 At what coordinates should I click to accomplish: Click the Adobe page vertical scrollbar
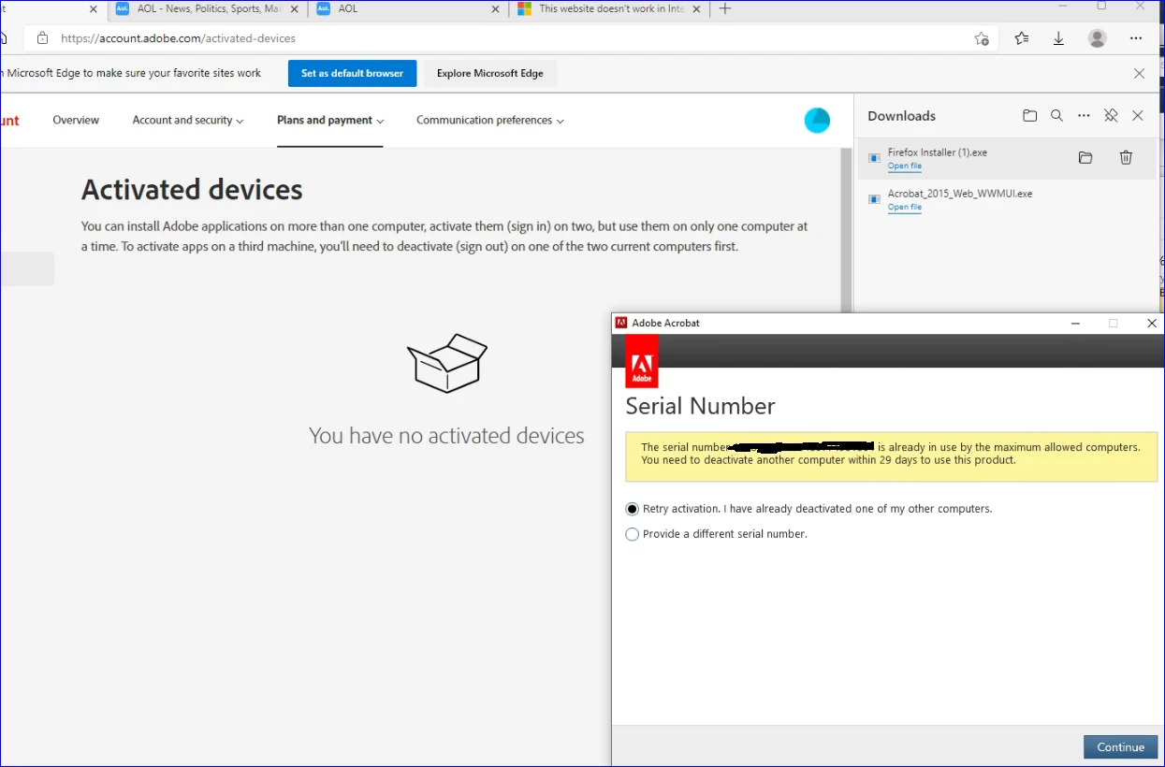(847, 229)
